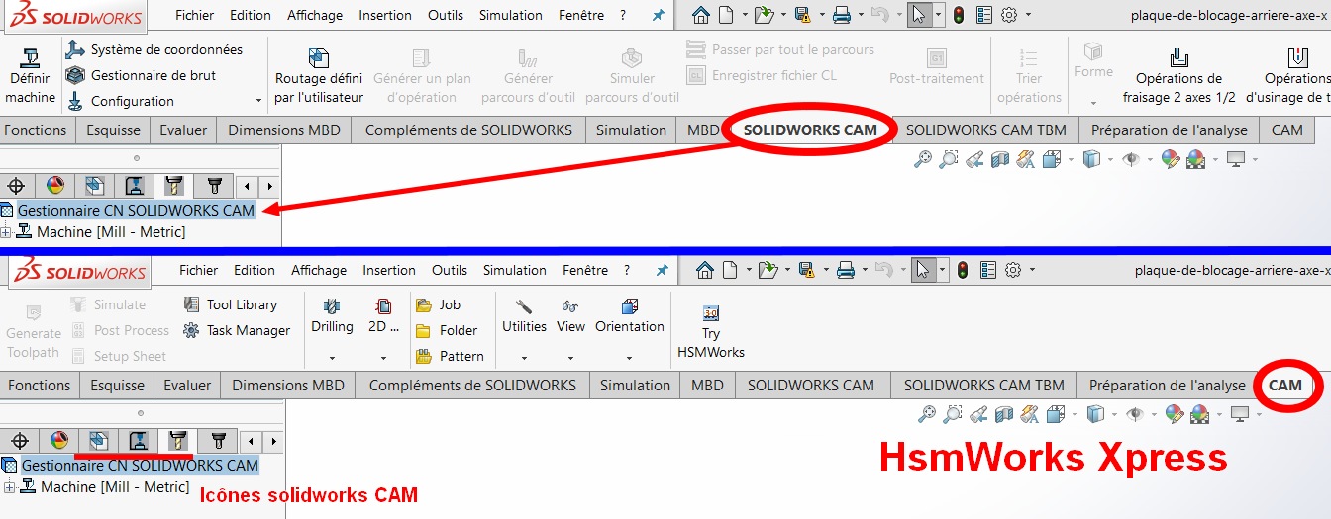Open Task Manager in the lower ribbon
The height and width of the screenshot is (519, 1331).
click(236, 330)
